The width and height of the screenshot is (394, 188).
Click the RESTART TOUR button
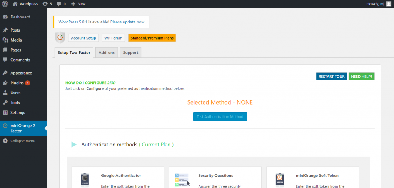click(x=331, y=77)
